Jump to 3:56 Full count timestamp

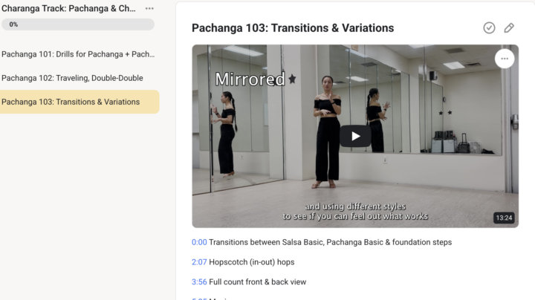[199, 282]
